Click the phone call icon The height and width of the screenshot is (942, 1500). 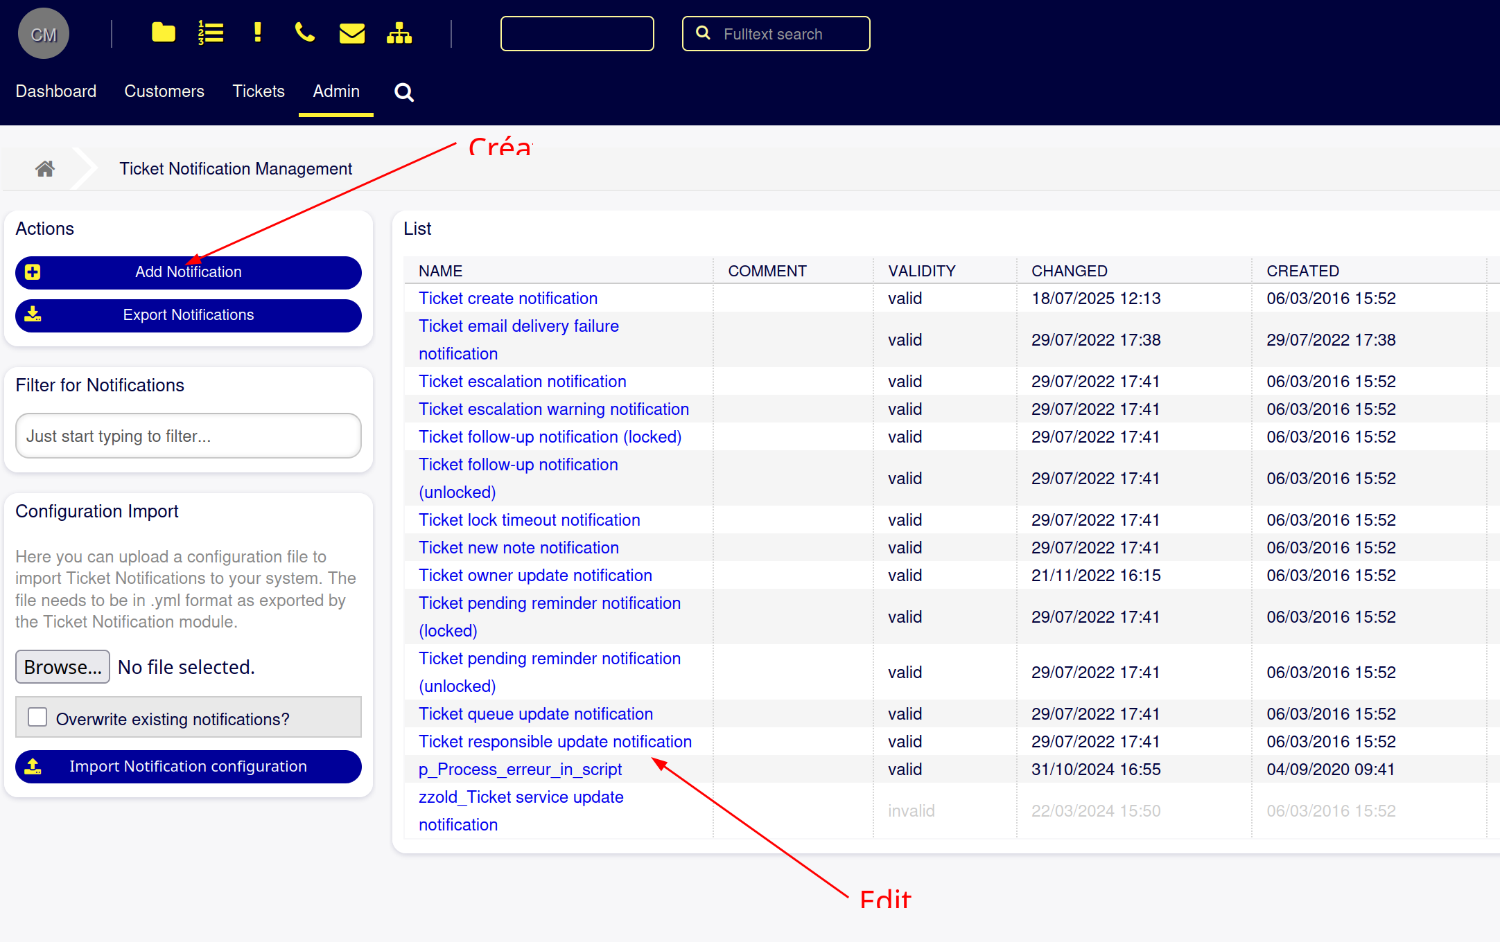(304, 33)
